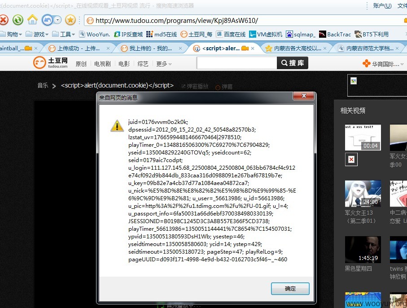Click the broken image icon under xss test
The image size is (407, 308).
351,159
